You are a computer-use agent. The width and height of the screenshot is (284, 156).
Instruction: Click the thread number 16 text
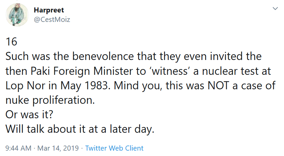11,42
